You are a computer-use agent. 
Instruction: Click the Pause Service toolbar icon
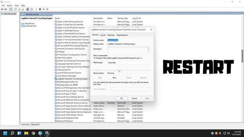click(44, 9)
